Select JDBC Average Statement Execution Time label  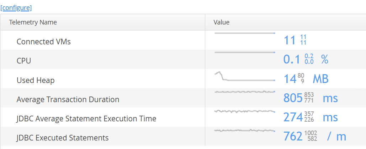click(x=86, y=118)
